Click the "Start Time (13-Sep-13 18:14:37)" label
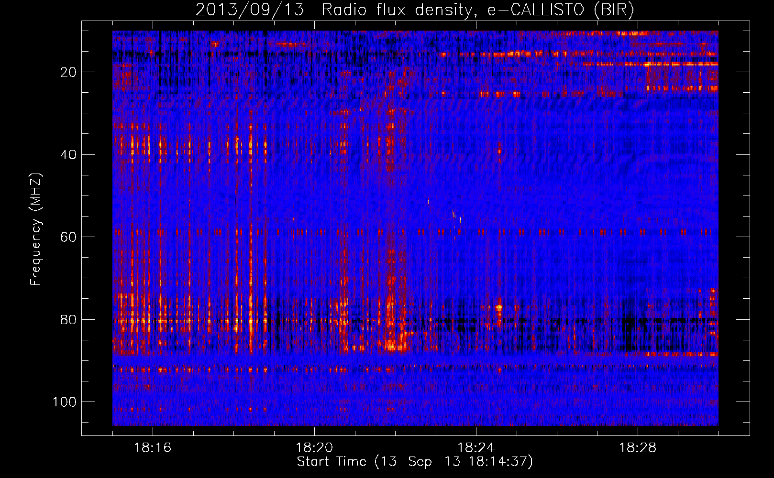Viewport: 774px width, 478px height. point(415,462)
